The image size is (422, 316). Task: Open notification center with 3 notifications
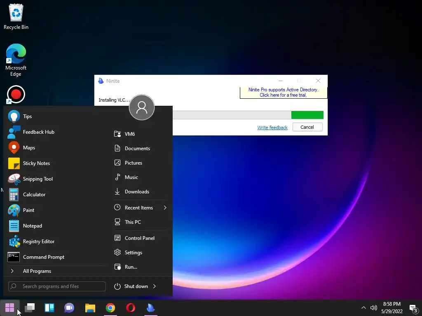413,309
